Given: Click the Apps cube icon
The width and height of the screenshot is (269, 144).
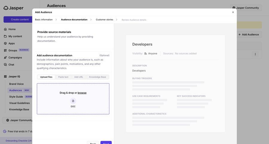Looking at the screenshot, I should [x=5, y=43].
